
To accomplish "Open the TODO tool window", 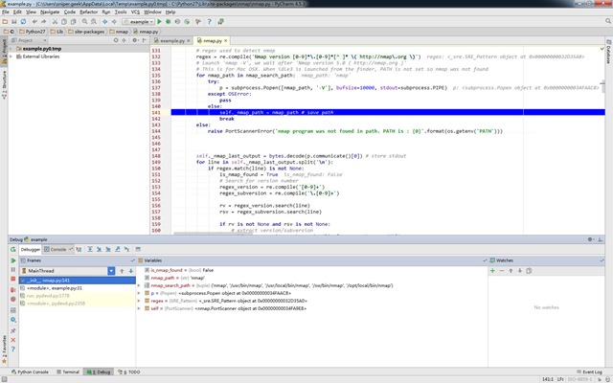I will 129,372.
